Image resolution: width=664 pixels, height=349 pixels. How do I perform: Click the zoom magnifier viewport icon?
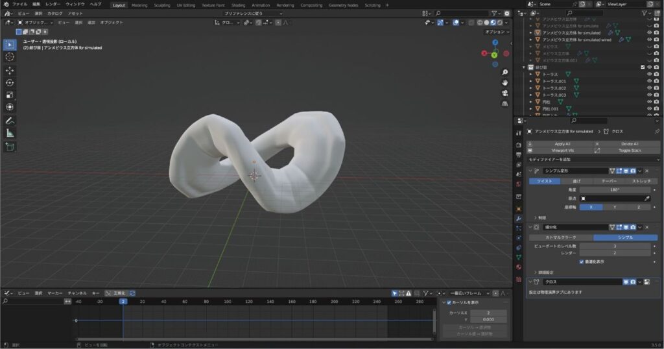click(504, 73)
